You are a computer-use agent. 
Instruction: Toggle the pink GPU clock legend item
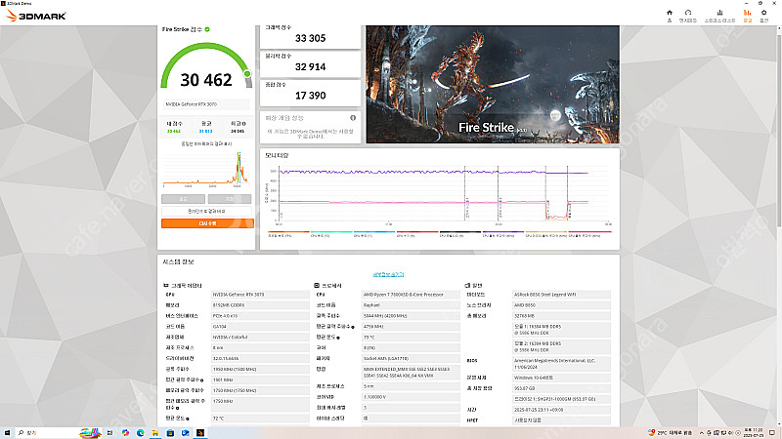[x=589, y=233]
